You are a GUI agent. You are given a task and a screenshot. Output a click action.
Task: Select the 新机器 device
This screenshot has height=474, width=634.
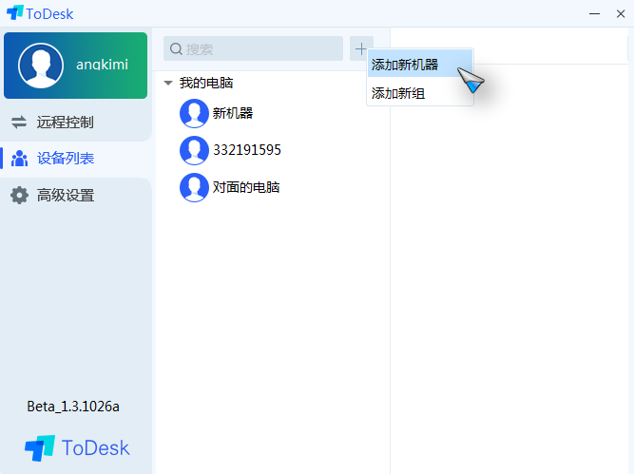233,113
